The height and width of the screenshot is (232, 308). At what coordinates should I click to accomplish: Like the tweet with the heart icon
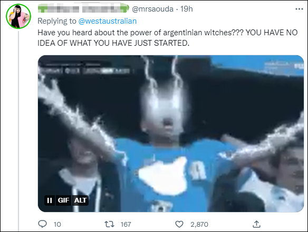[179, 224]
